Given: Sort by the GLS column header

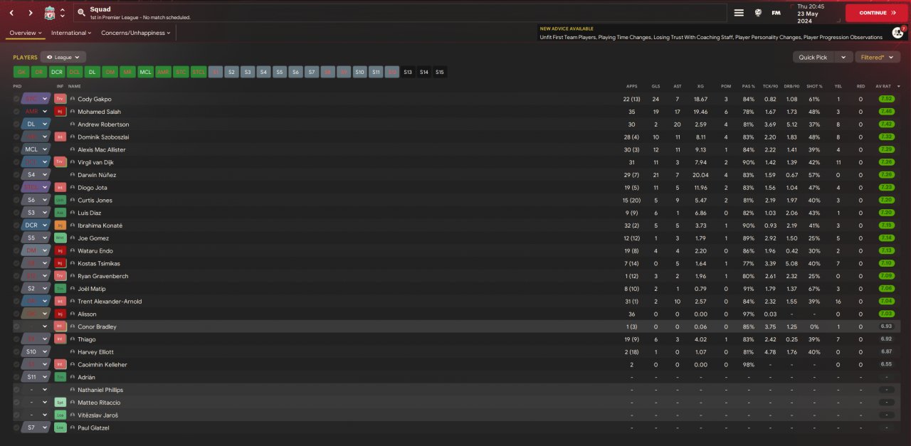Looking at the screenshot, I should (655, 86).
